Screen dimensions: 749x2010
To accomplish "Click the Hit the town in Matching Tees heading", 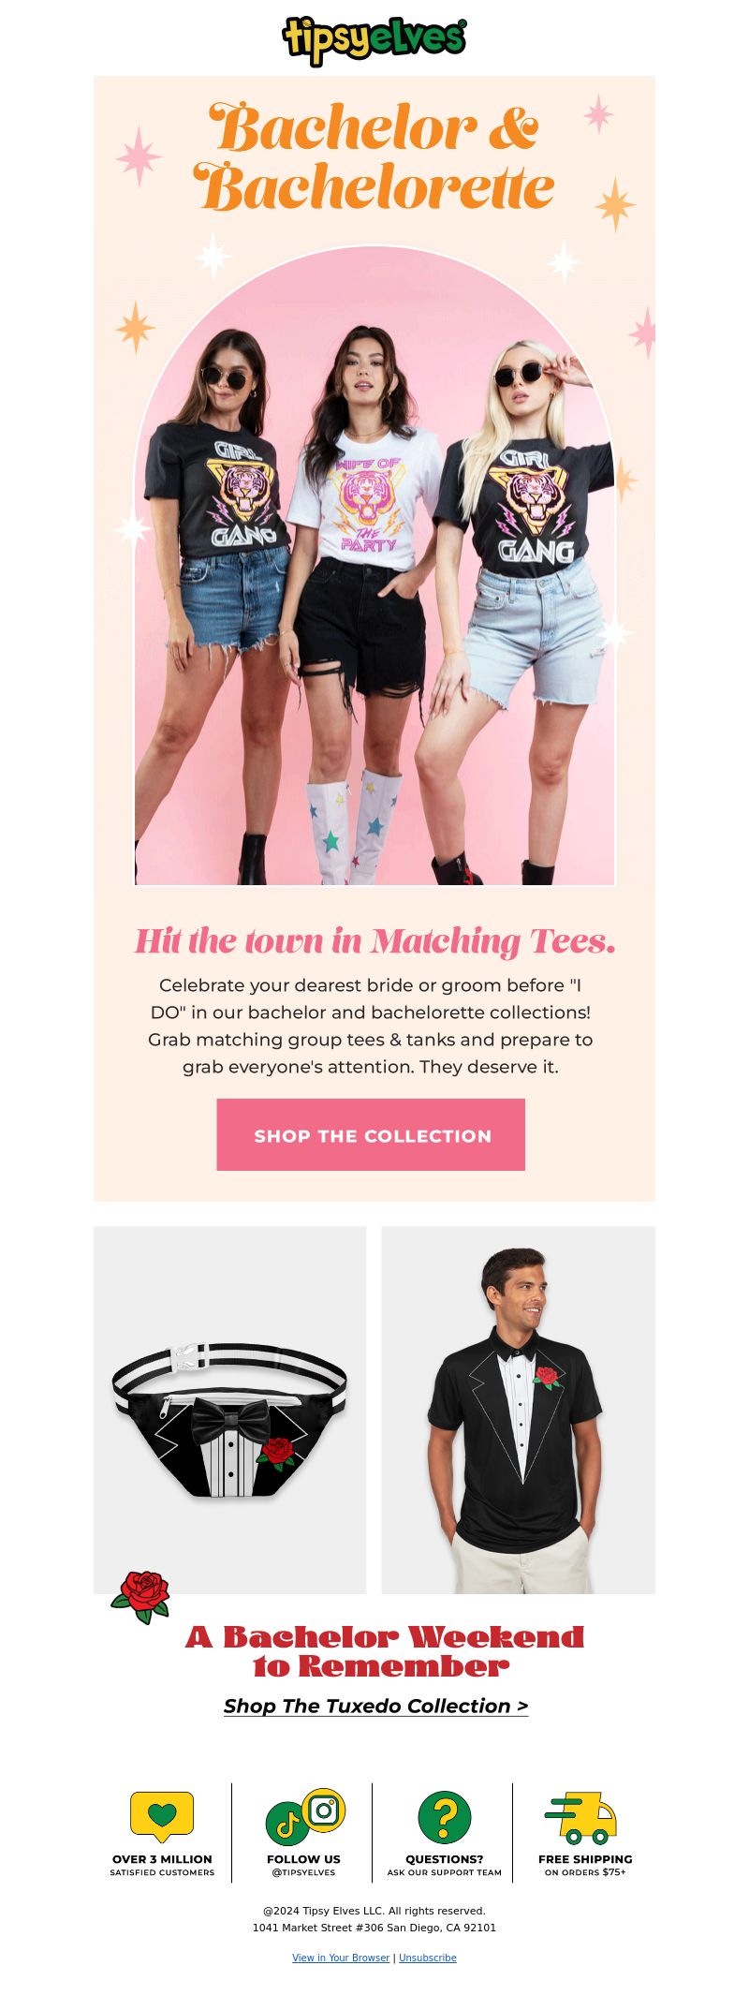I will [374, 940].
